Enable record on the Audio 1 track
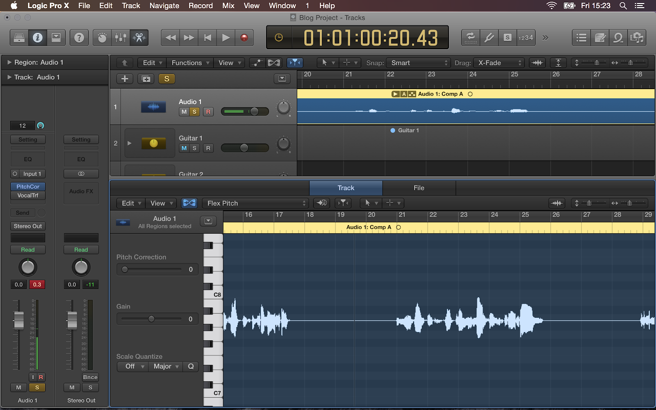The width and height of the screenshot is (656, 410). (x=208, y=112)
